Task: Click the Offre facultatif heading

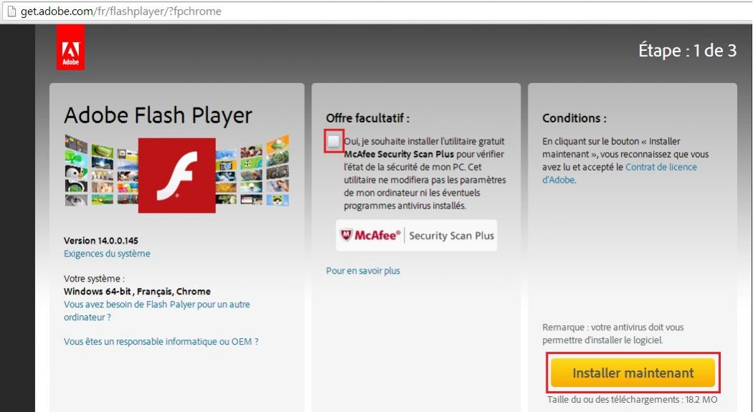Action: click(368, 118)
